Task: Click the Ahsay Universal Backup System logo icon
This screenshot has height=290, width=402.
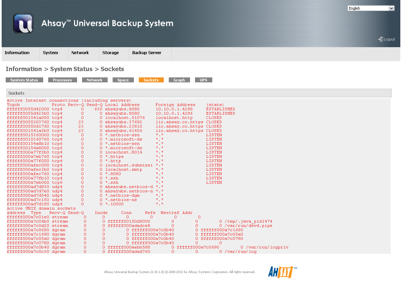Action: click(x=23, y=24)
